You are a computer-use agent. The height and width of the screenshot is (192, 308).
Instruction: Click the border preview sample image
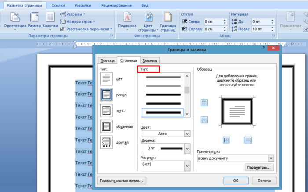(x=237, y=112)
